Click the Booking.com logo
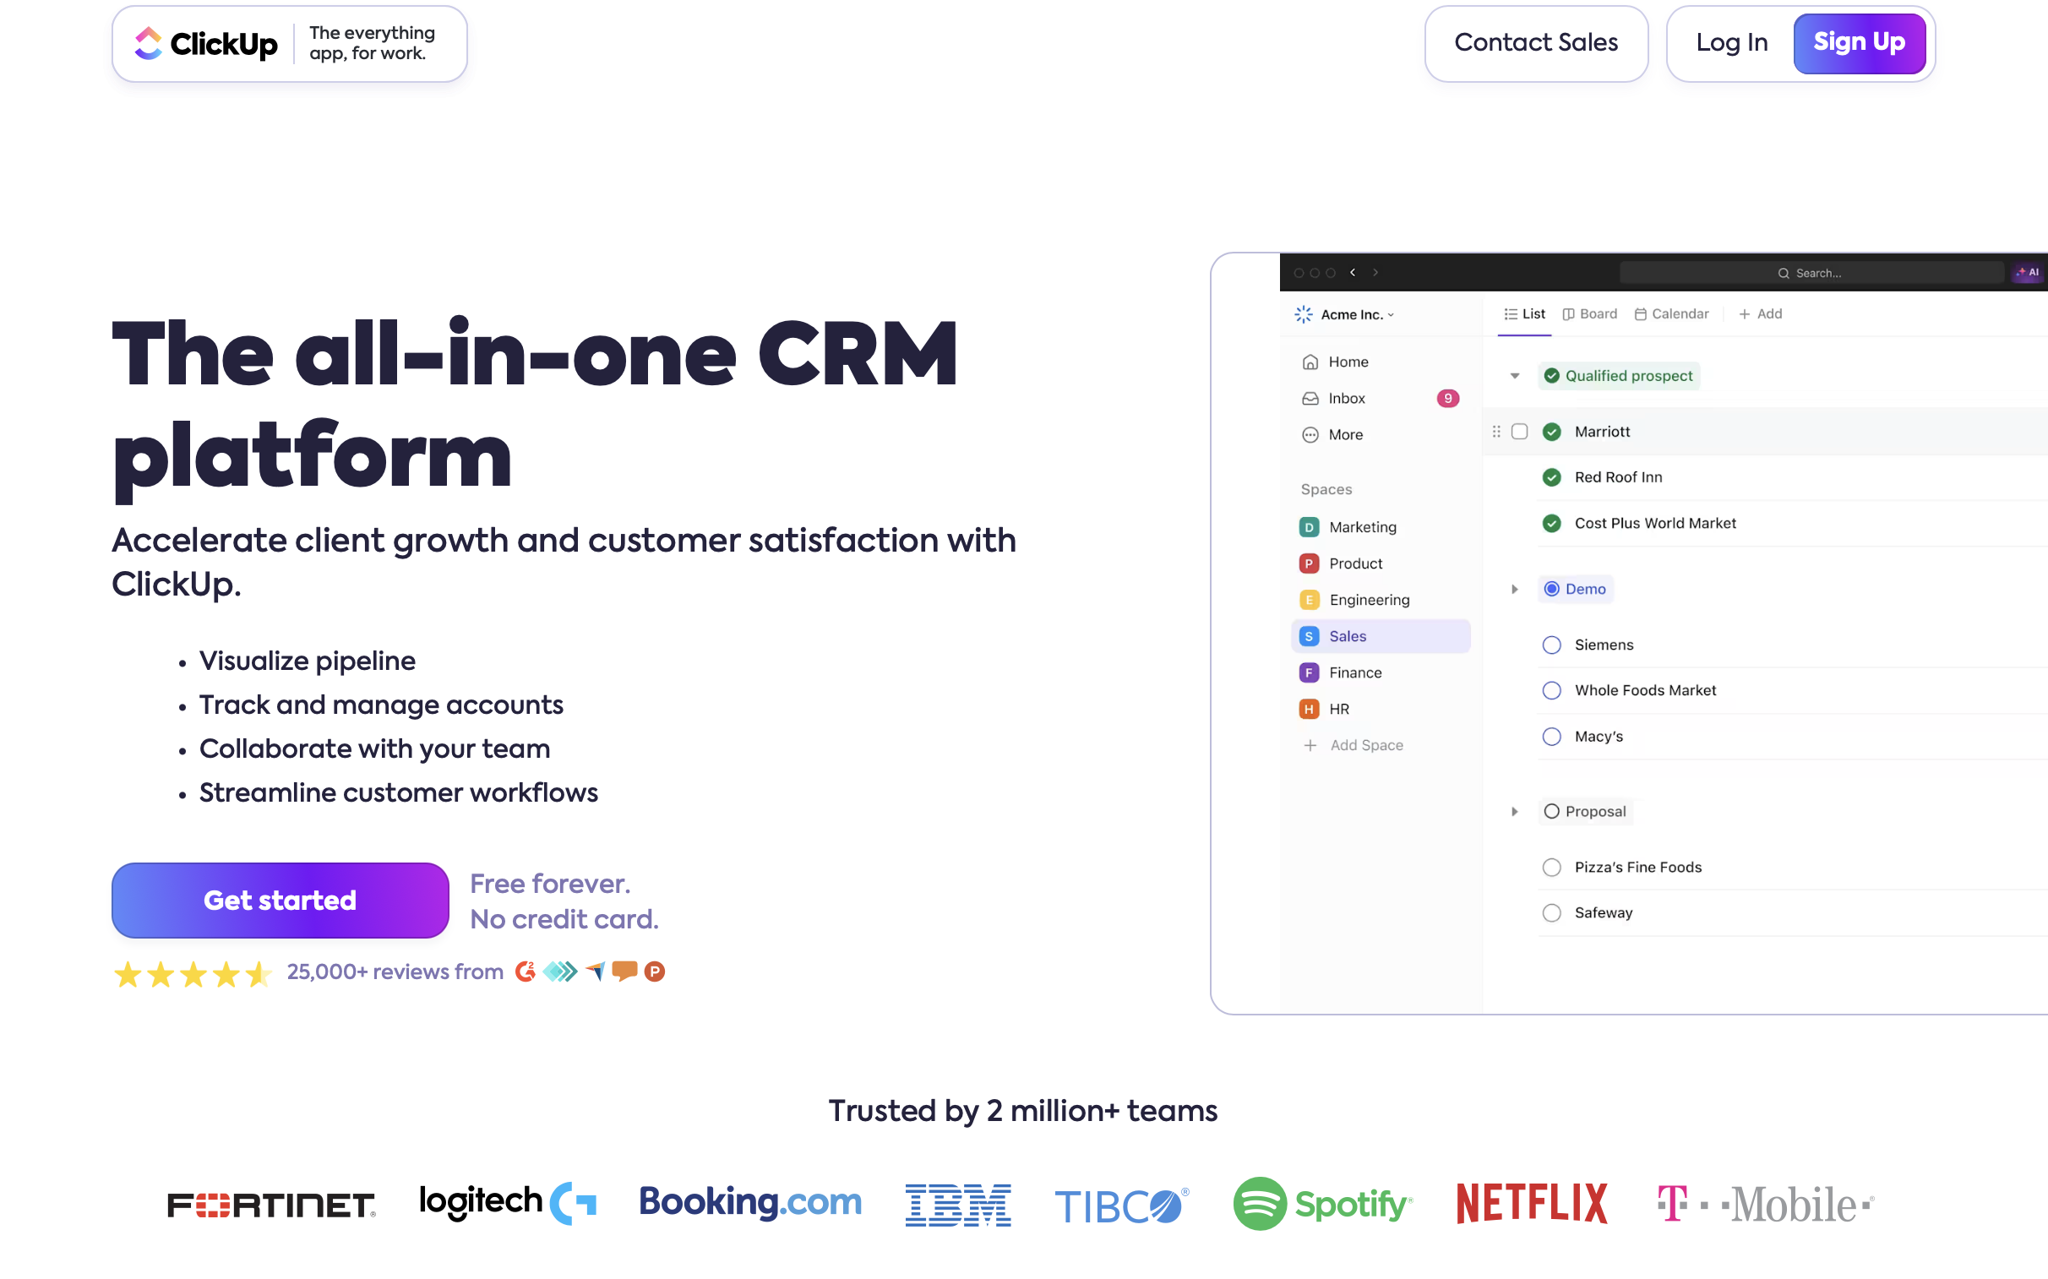 (749, 1202)
